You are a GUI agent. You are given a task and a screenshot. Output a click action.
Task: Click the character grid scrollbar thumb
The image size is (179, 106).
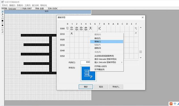coord(141,52)
